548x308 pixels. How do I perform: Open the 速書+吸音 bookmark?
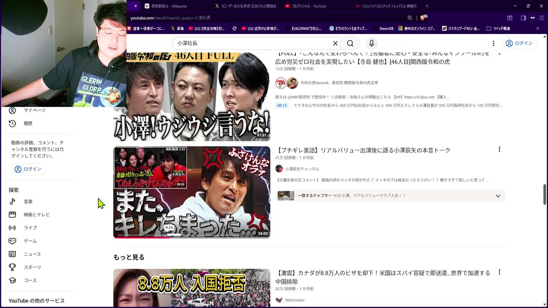pos(146,29)
